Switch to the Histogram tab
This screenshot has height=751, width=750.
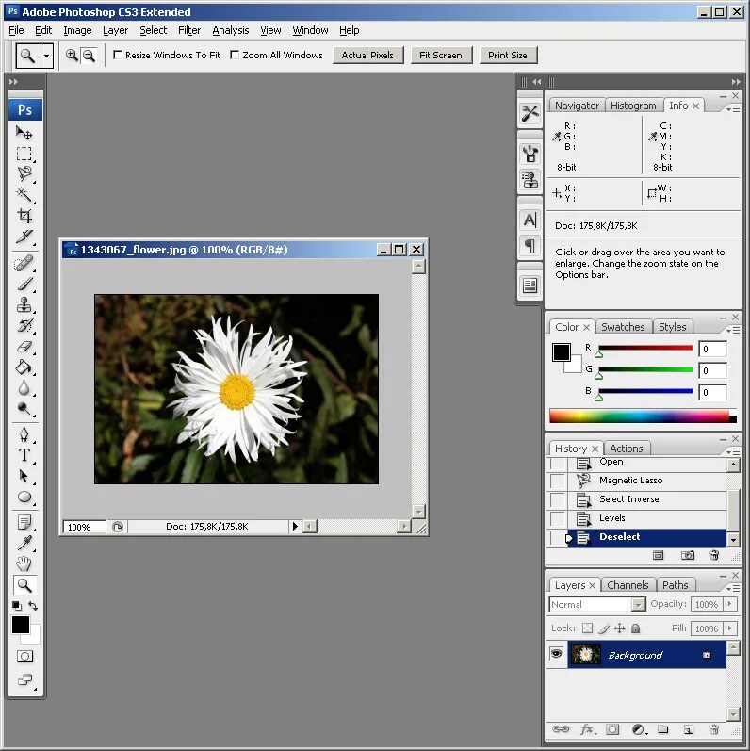633,106
